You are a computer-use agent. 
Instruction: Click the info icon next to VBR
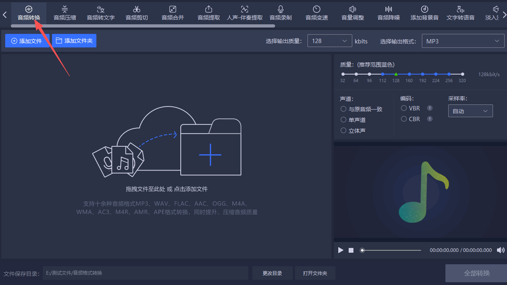(x=430, y=108)
